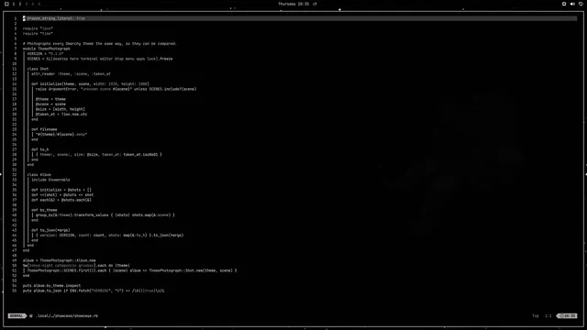Image resolution: width=587 pixels, height=330 pixels.
Task: Click the puts album.to_json if ENV.fetch line
Action: pos(94,291)
